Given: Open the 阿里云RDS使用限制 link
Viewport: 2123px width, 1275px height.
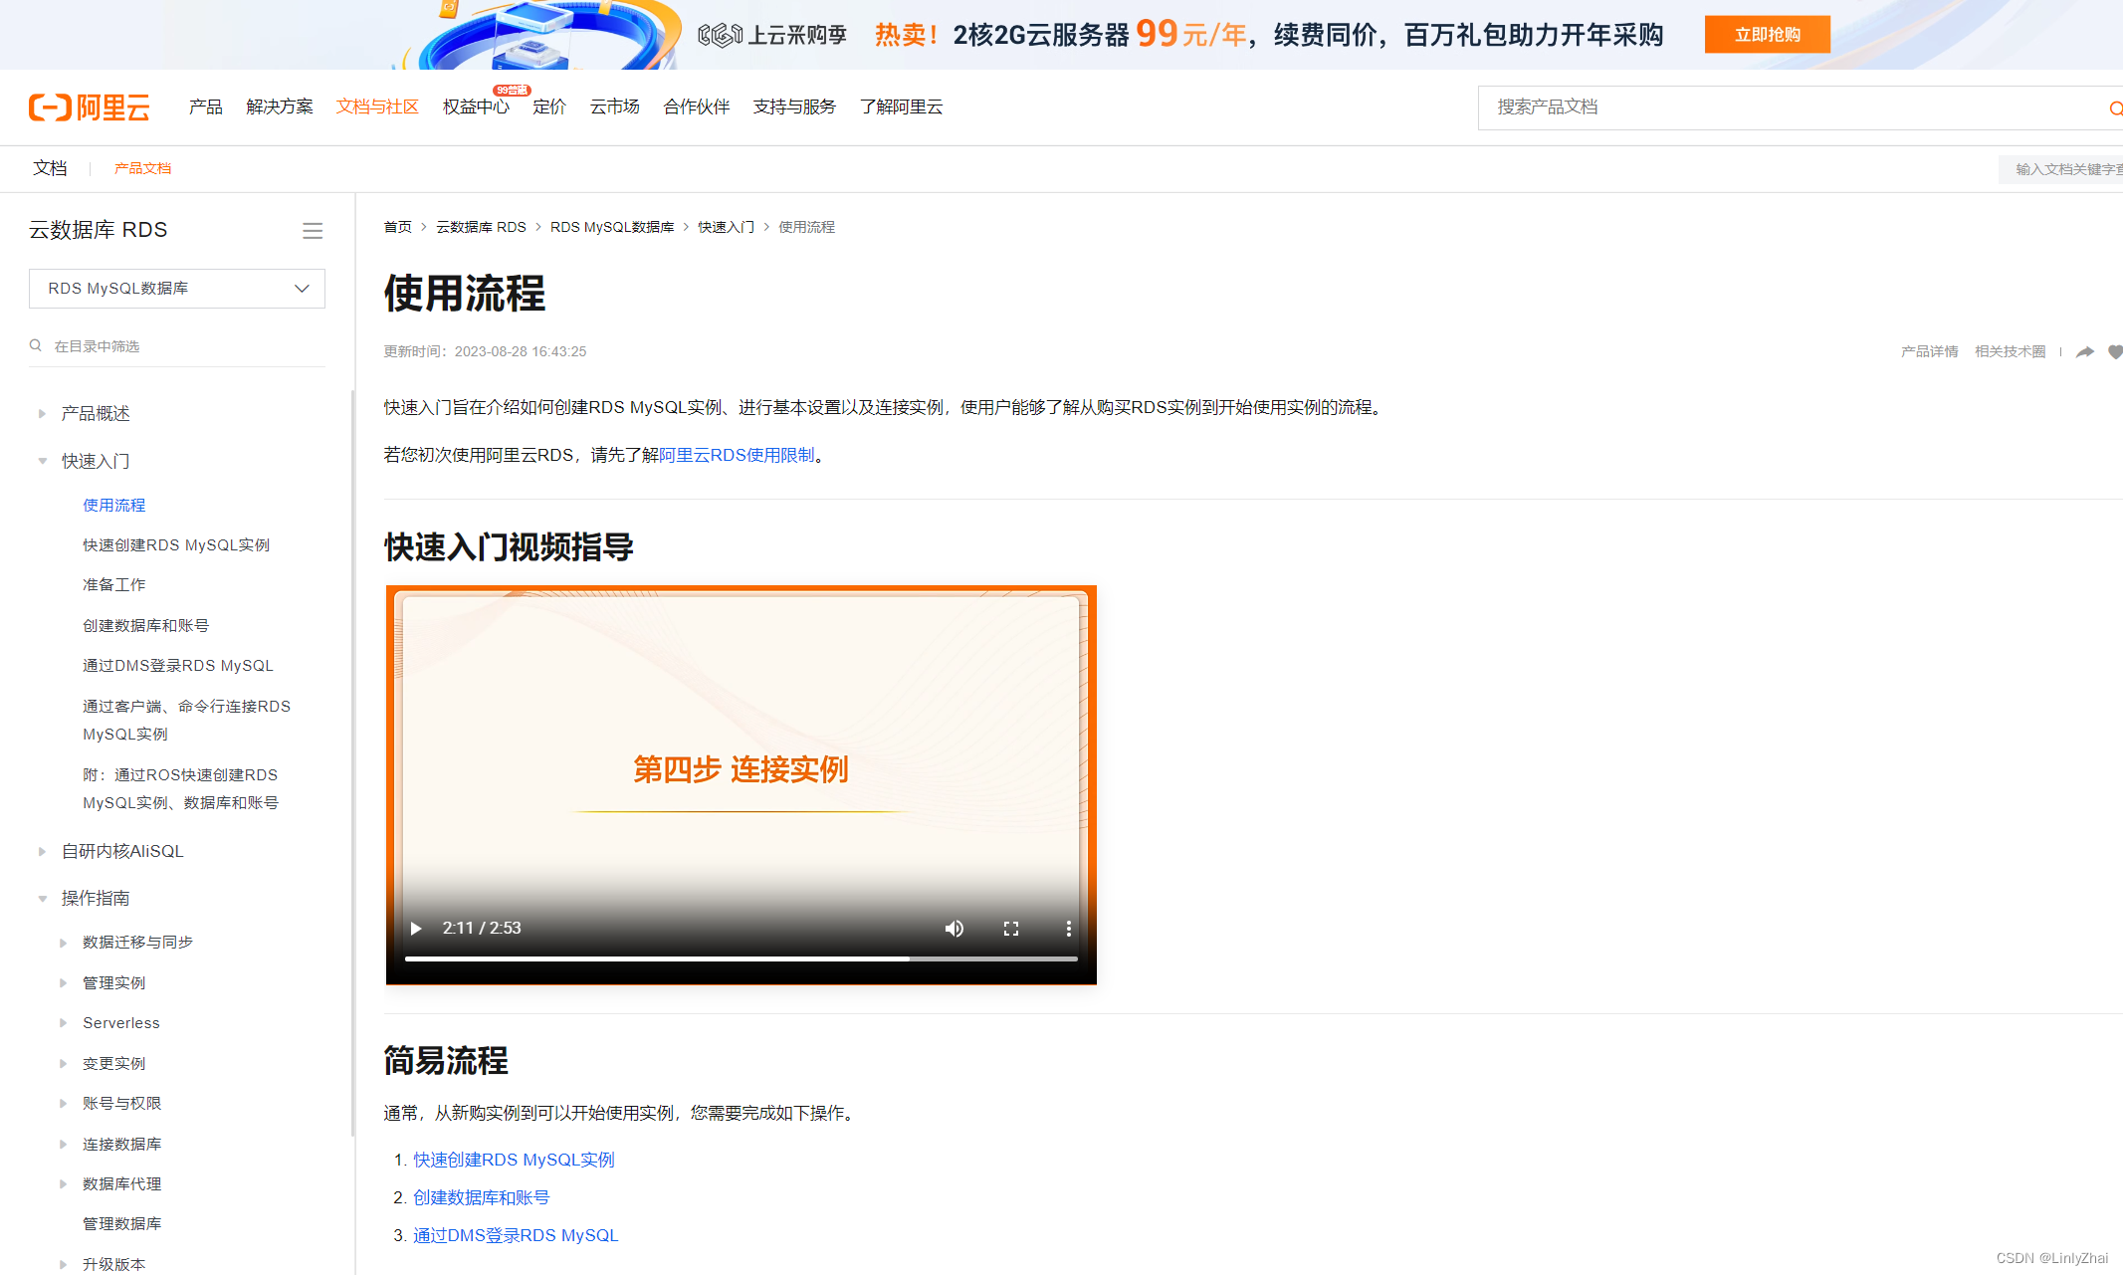Looking at the screenshot, I should [x=736, y=454].
